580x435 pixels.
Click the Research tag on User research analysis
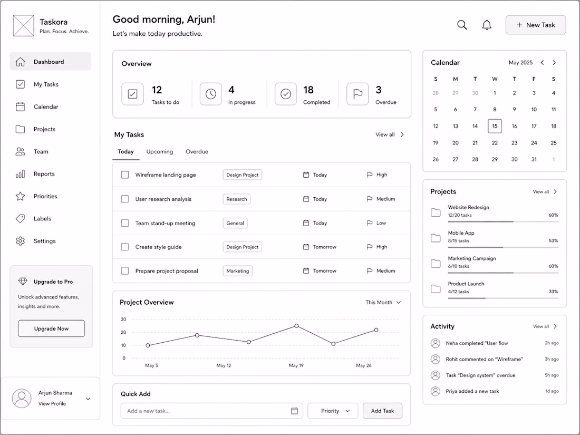click(x=237, y=199)
